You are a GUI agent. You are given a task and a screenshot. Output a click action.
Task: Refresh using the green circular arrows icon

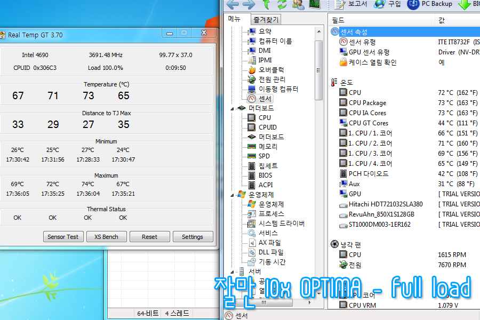(282, 4)
